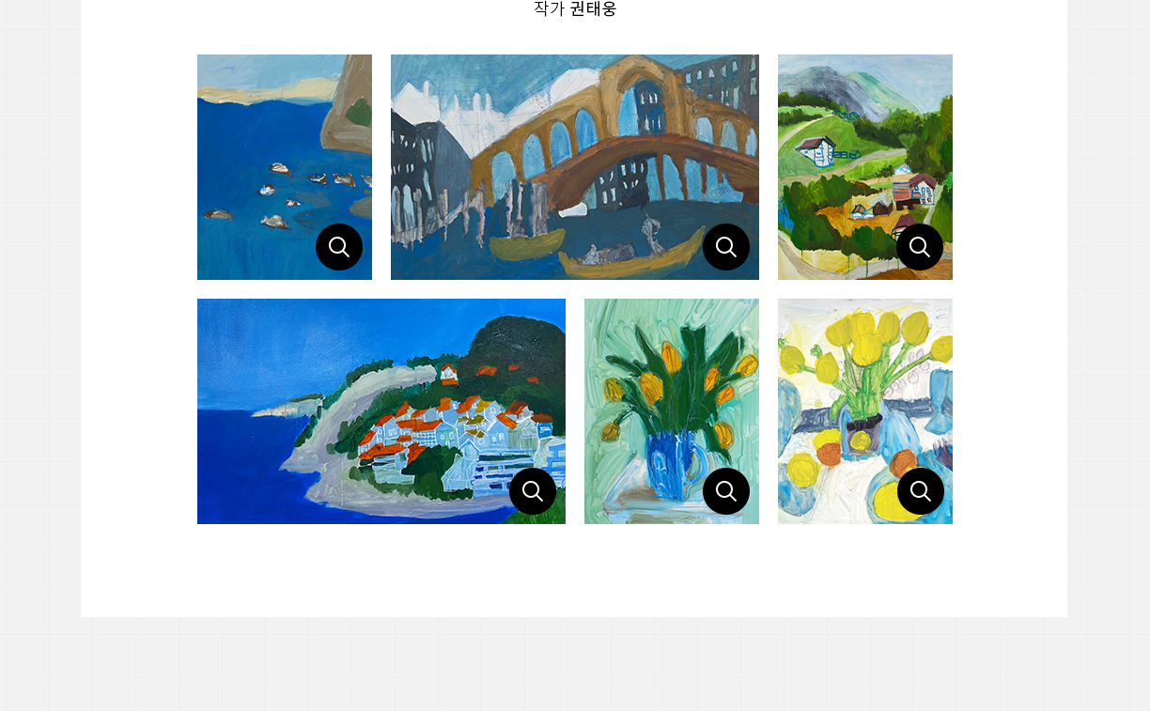The height and width of the screenshot is (711, 1150).
Task: Click the empty white panel below the gallery
Action: click(574, 570)
